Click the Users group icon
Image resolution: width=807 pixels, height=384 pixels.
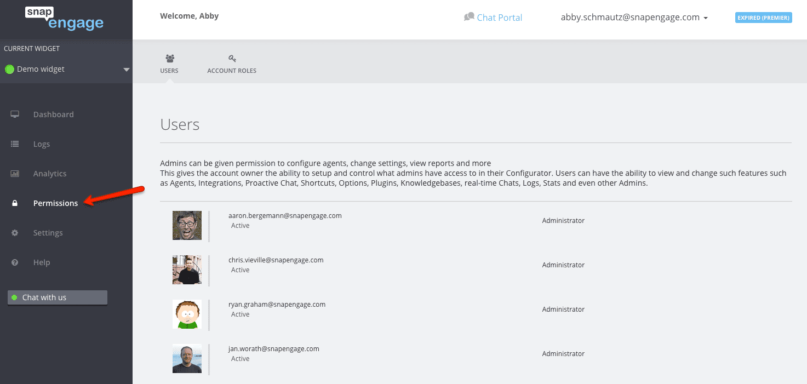[169, 58]
